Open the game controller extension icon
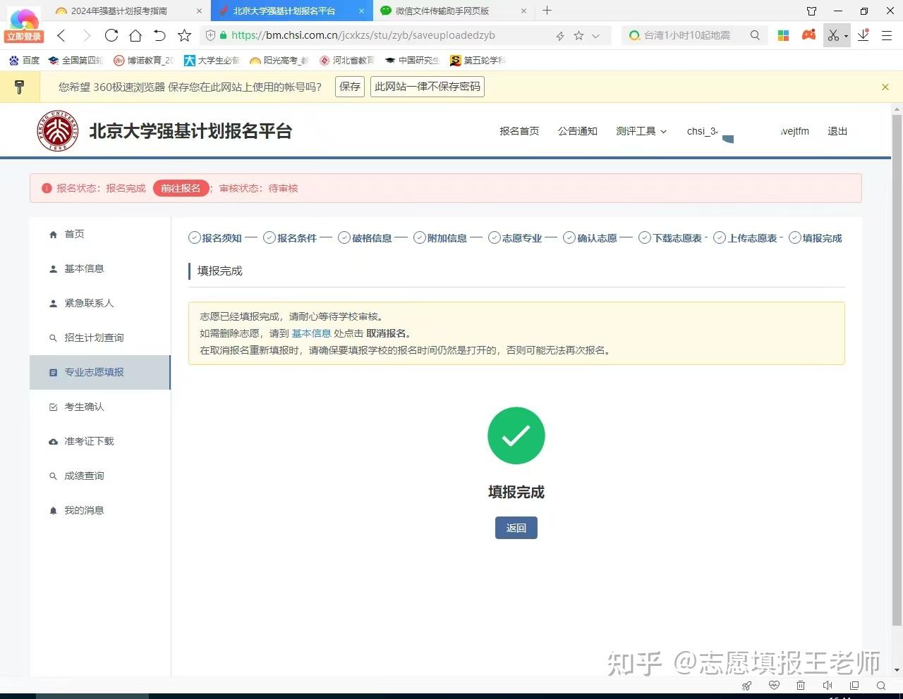This screenshot has height=699, width=903. click(x=809, y=35)
